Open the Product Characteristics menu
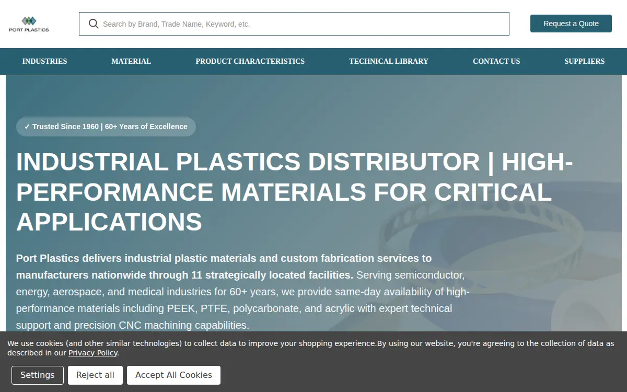This screenshot has height=392, width=627. click(250, 61)
